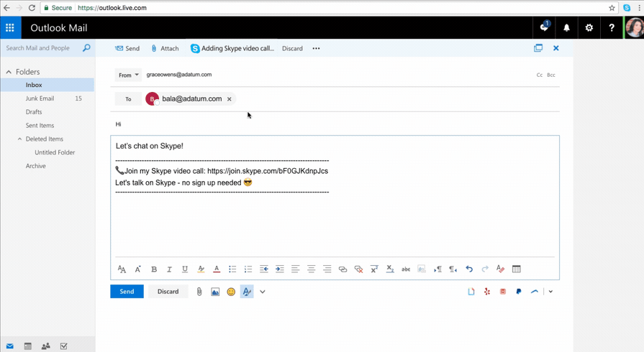Screen dimensions: 644x352
Task: Remove recipient bala@adatum.com
Action: tap(230, 99)
